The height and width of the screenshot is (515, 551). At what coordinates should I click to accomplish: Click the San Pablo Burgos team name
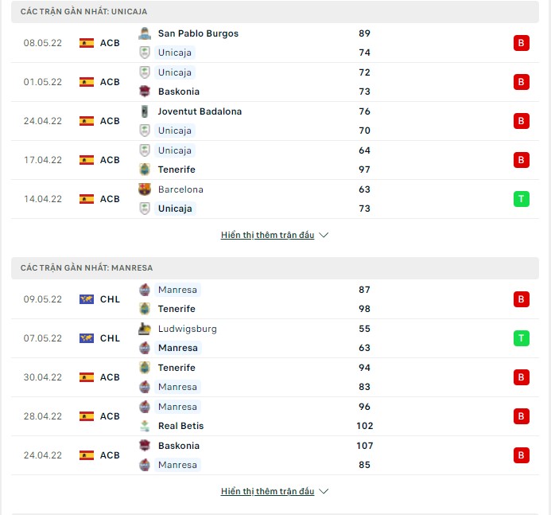pos(198,33)
